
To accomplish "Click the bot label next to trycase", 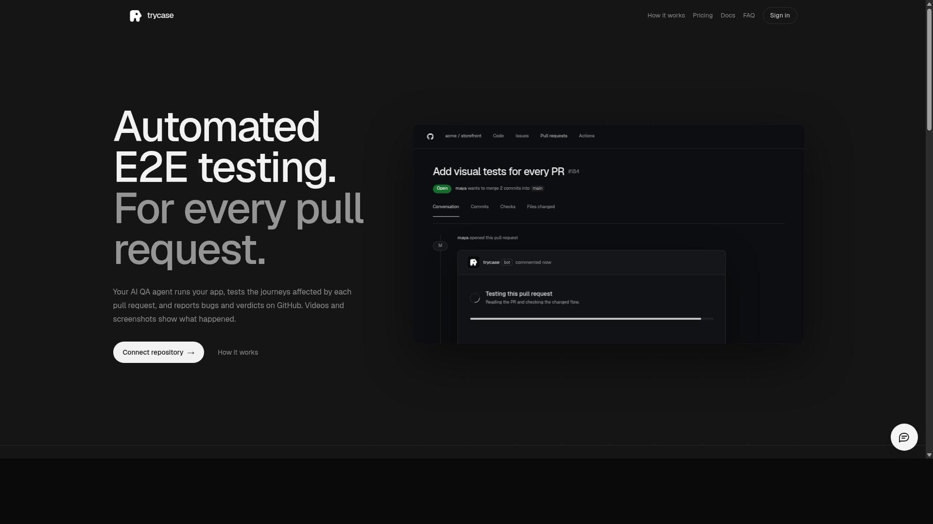I will [x=507, y=262].
